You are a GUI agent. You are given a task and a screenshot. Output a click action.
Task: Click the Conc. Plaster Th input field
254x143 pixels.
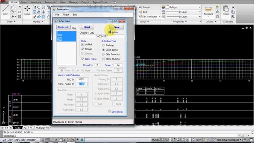click(x=81, y=84)
